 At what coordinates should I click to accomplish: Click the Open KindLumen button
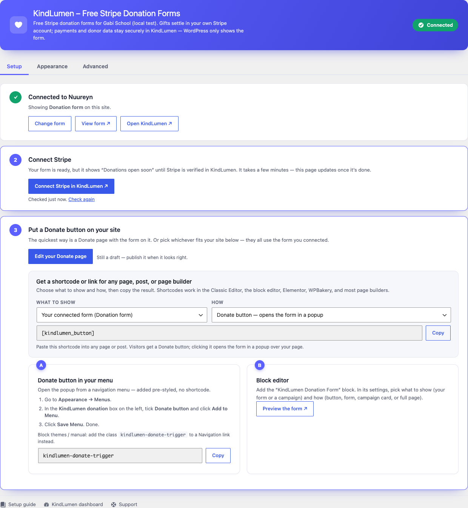(x=149, y=124)
